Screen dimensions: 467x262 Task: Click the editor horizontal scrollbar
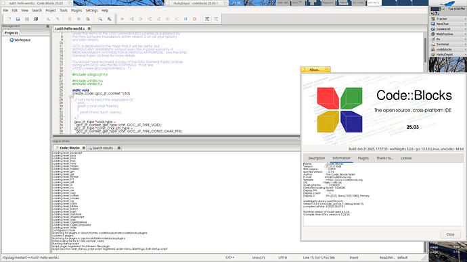pyautogui.click(x=177, y=136)
